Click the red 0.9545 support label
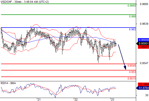Image resolution: width=149 pixels, height=101 pixels. 132,66
